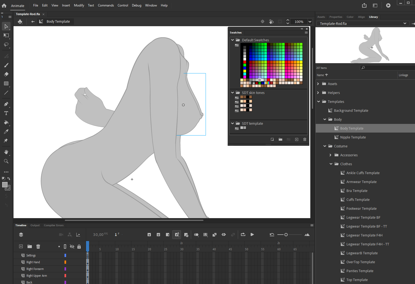Expand the Assets folder in Library
The width and height of the screenshot is (415, 284).
pyautogui.click(x=318, y=84)
